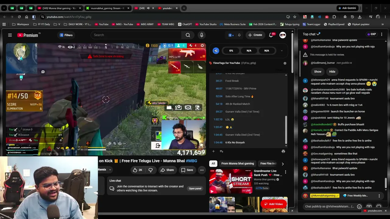Click the red Add Video button
390x219 pixels.
point(274,204)
